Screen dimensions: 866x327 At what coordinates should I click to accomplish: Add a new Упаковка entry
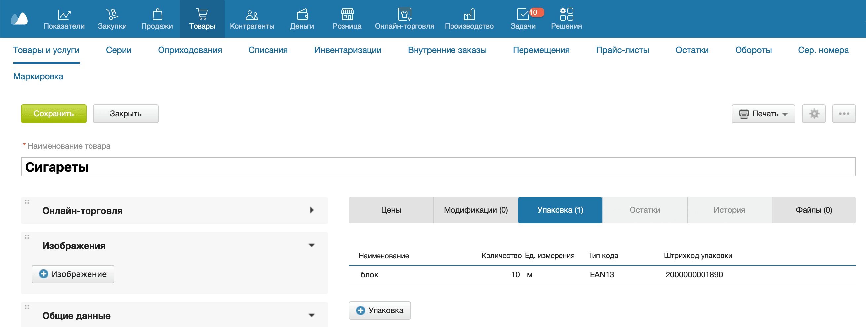coord(379,310)
